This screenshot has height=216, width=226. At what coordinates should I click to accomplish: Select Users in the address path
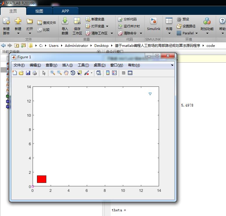pyautogui.click(x=54, y=45)
